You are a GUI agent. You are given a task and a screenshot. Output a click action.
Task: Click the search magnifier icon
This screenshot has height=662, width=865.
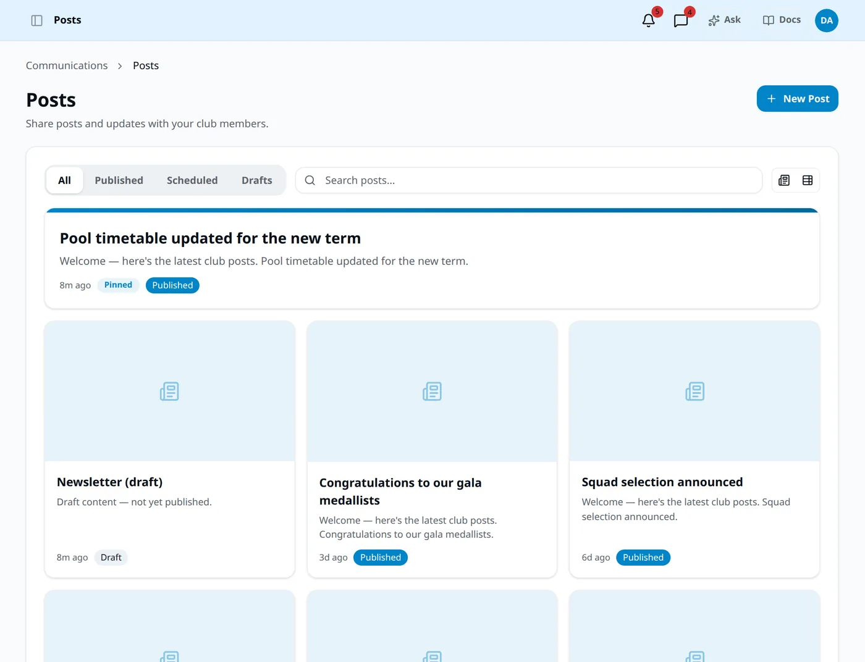(310, 180)
